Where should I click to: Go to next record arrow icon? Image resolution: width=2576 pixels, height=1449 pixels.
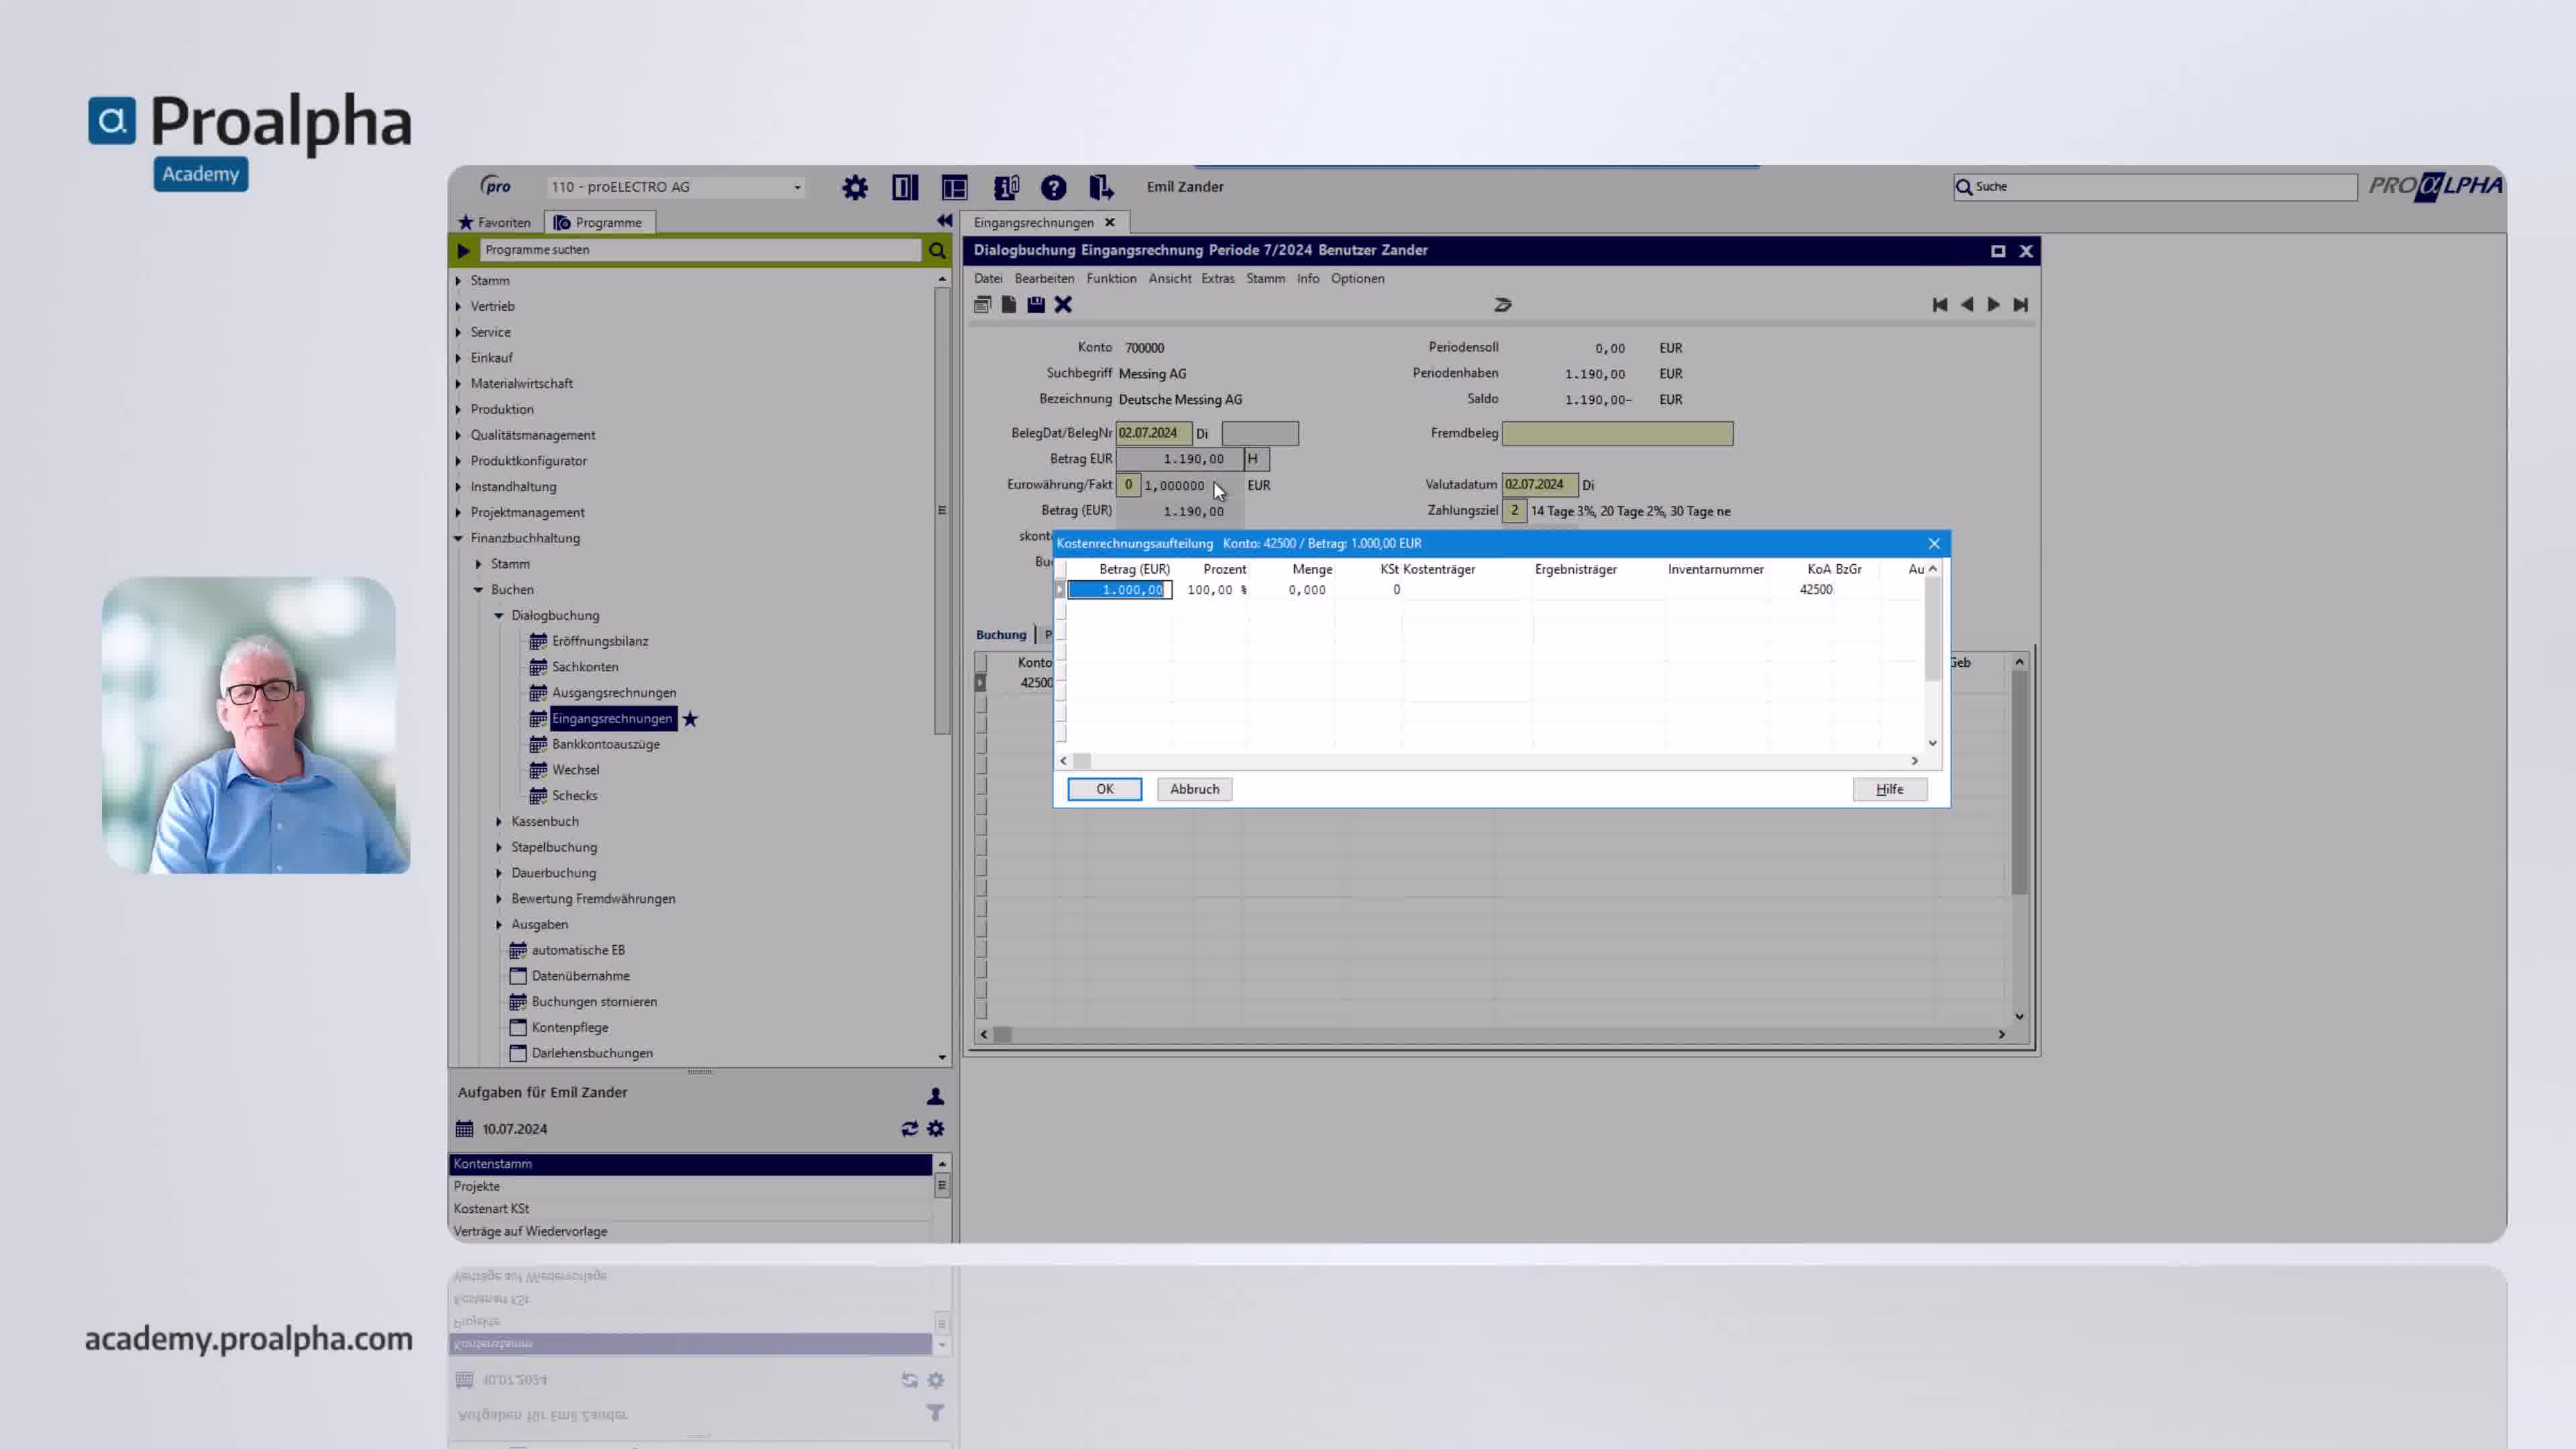point(1993,304)
